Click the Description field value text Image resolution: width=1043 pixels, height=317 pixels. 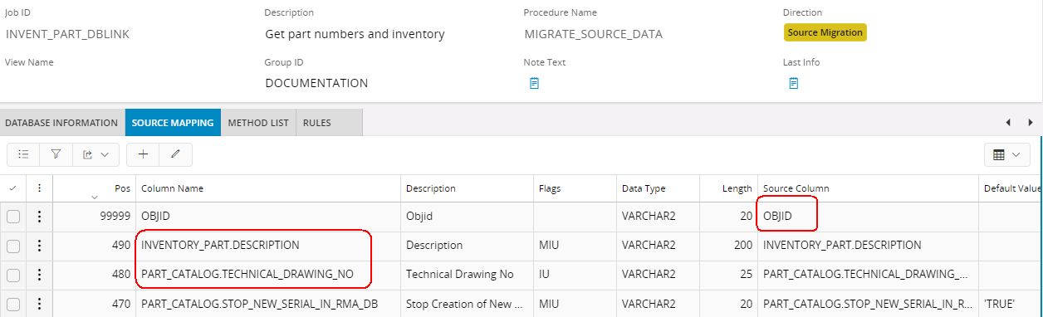355,34
